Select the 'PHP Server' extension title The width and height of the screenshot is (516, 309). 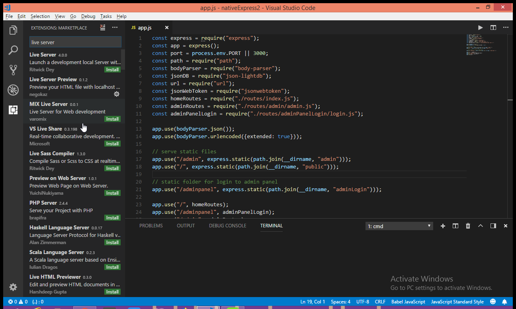point(43,203)
